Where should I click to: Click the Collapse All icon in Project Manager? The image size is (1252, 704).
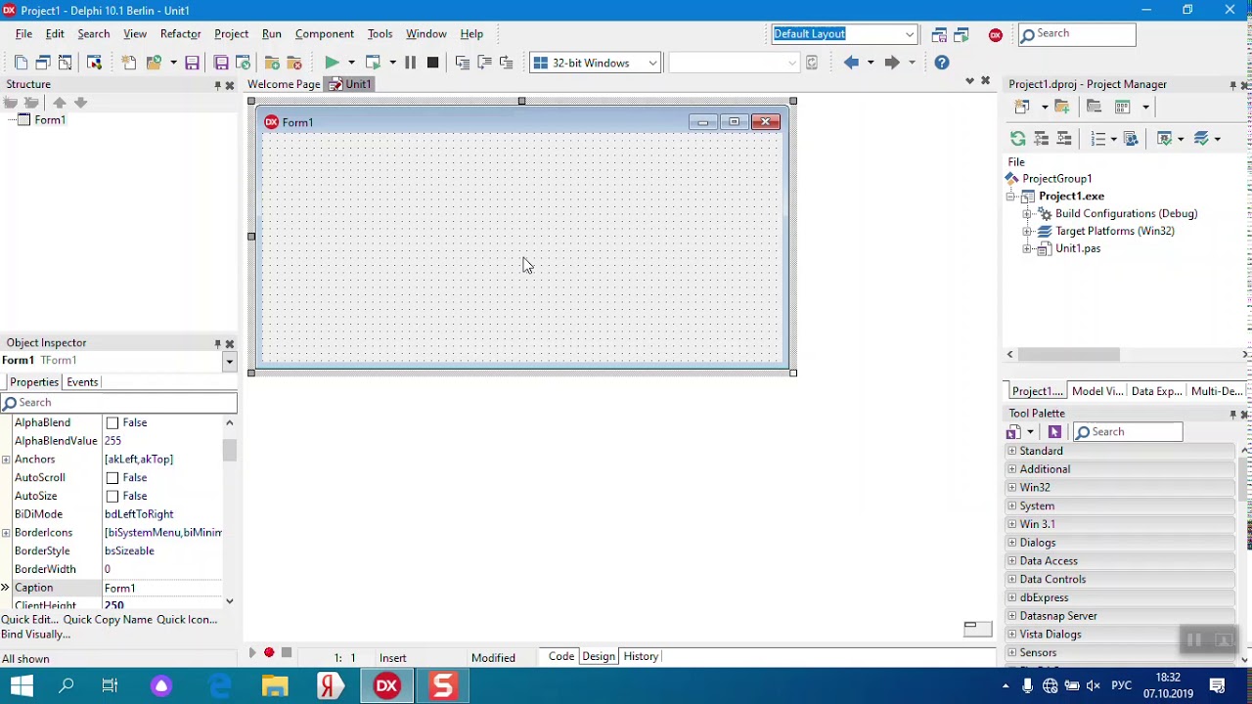[x=1064, y=139]
